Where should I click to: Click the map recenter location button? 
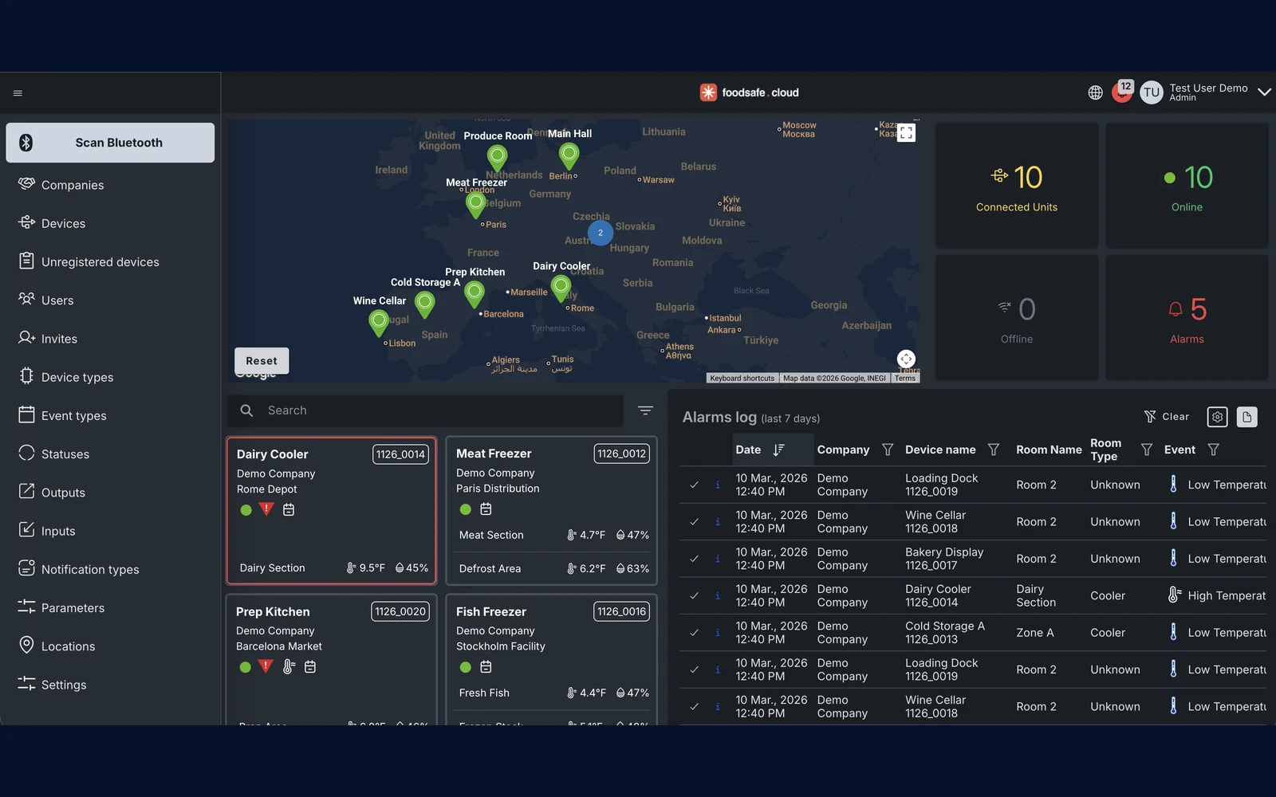(906, 359)
